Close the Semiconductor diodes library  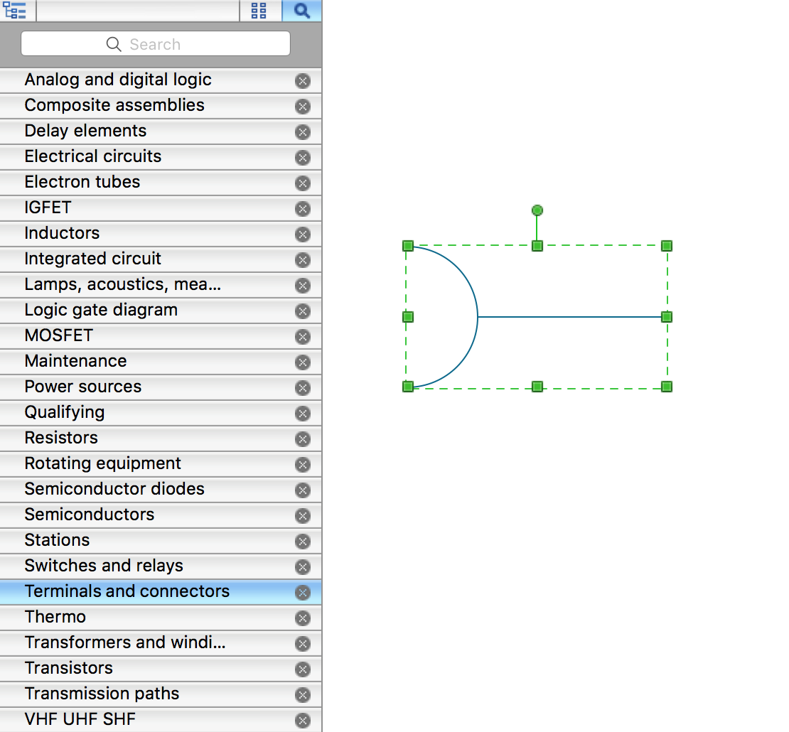click(302, 490)
